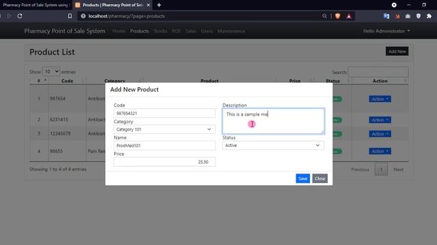Image resolution: width=437 pixels, height=245 pixels.
Task: Focus the product Search box
Action: tap(378, 72)
